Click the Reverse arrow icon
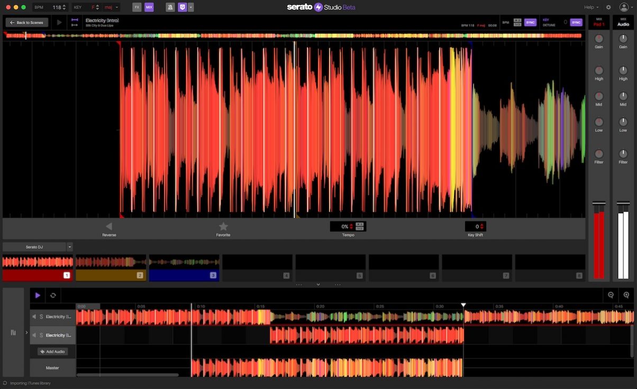The height and width of the screenshot is (389, 637). point(109,226)
